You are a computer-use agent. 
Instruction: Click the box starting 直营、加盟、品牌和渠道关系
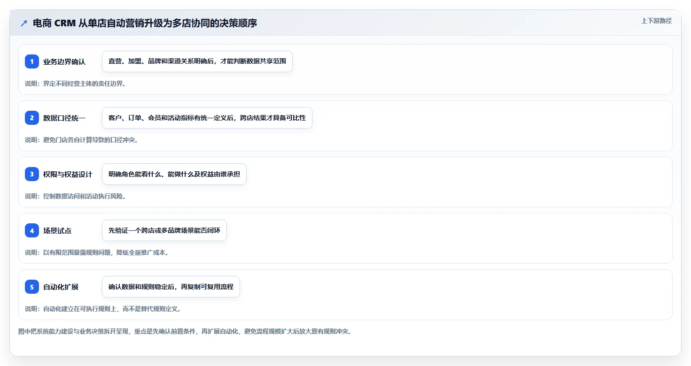(197, 61)
